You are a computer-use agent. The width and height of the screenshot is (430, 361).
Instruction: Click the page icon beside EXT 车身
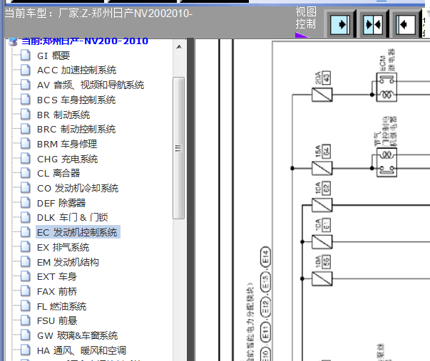click(x=26, y=276)
